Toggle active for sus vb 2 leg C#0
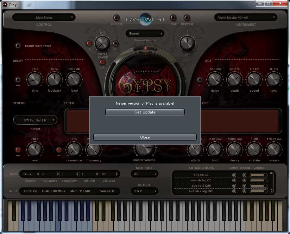 (234, 191)
